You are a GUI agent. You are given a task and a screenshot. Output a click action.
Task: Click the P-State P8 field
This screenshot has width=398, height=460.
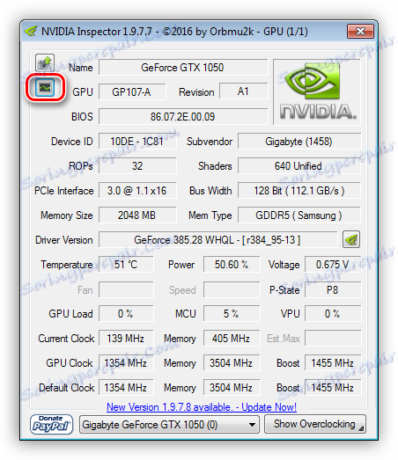tap(333, 290)
